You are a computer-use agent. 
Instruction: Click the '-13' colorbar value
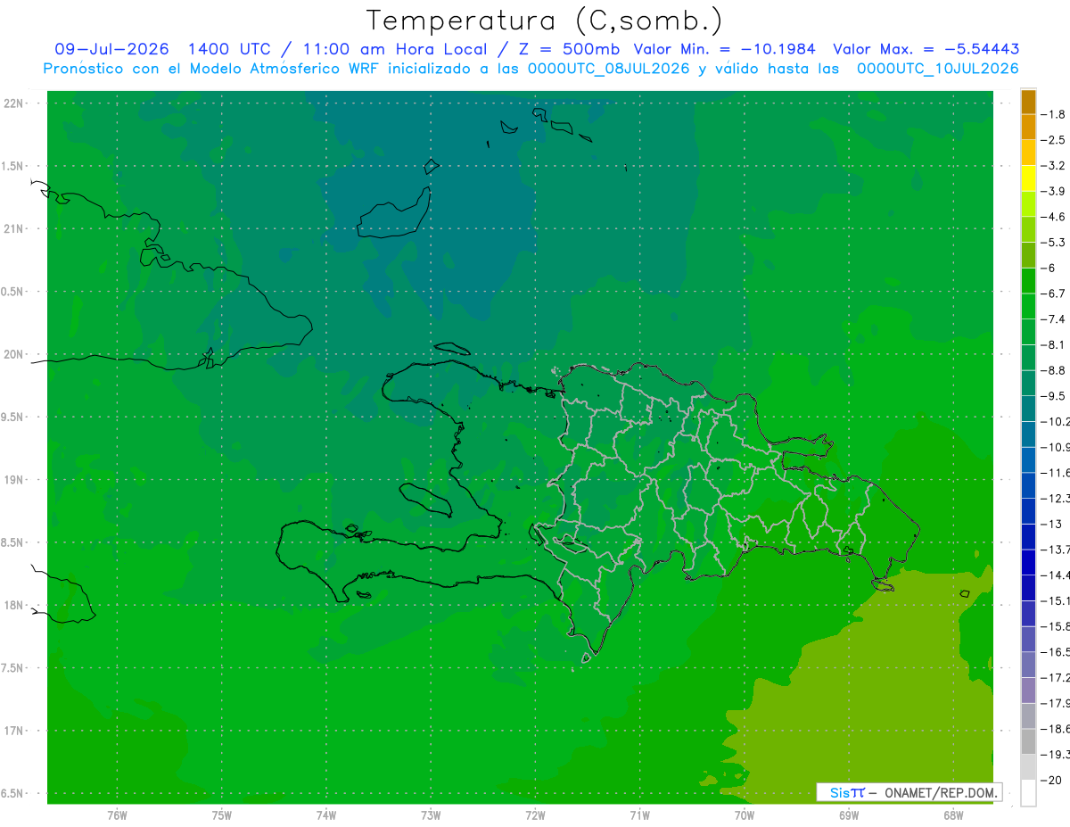point(1054,524)
